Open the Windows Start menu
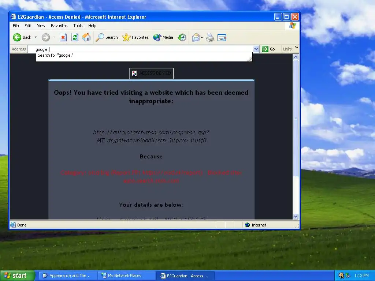375x281 pixels. tap(18, 276)
